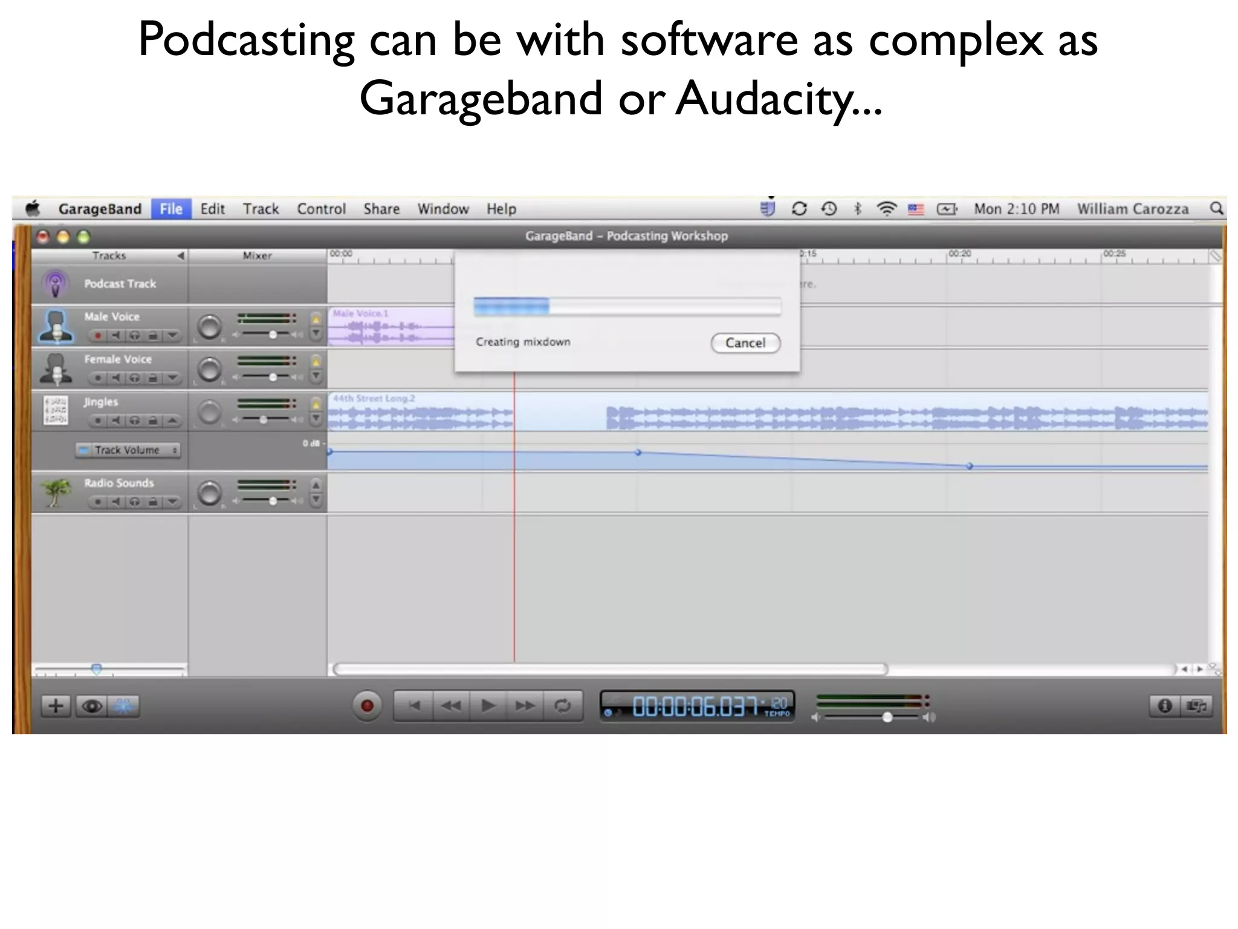Mute the Jingles track
Viewport: 1238px width, 929px height.
point(116,420)
